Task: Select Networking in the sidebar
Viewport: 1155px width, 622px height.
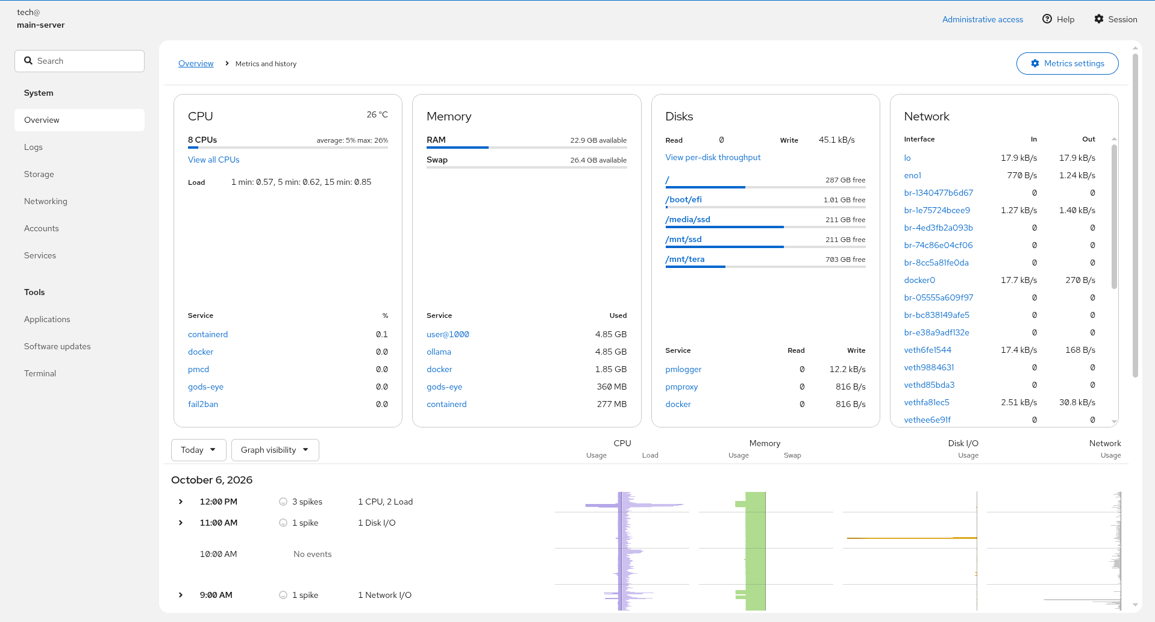Action: point(80,201)
